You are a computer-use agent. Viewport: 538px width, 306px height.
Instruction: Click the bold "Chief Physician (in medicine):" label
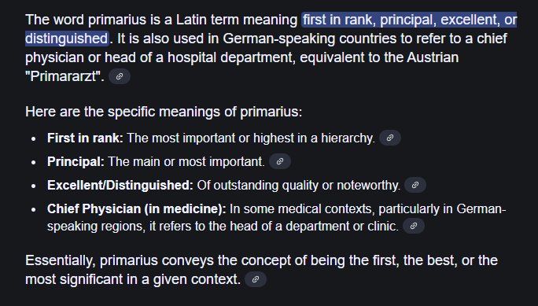point(137,209)
